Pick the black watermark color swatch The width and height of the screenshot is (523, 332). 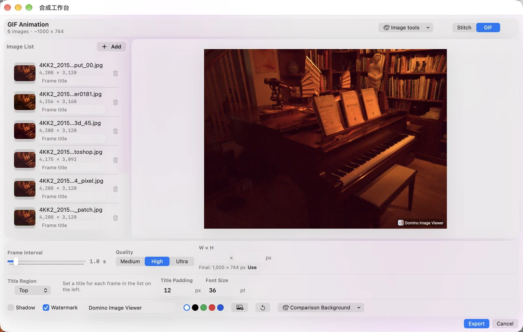coord(195,308)
